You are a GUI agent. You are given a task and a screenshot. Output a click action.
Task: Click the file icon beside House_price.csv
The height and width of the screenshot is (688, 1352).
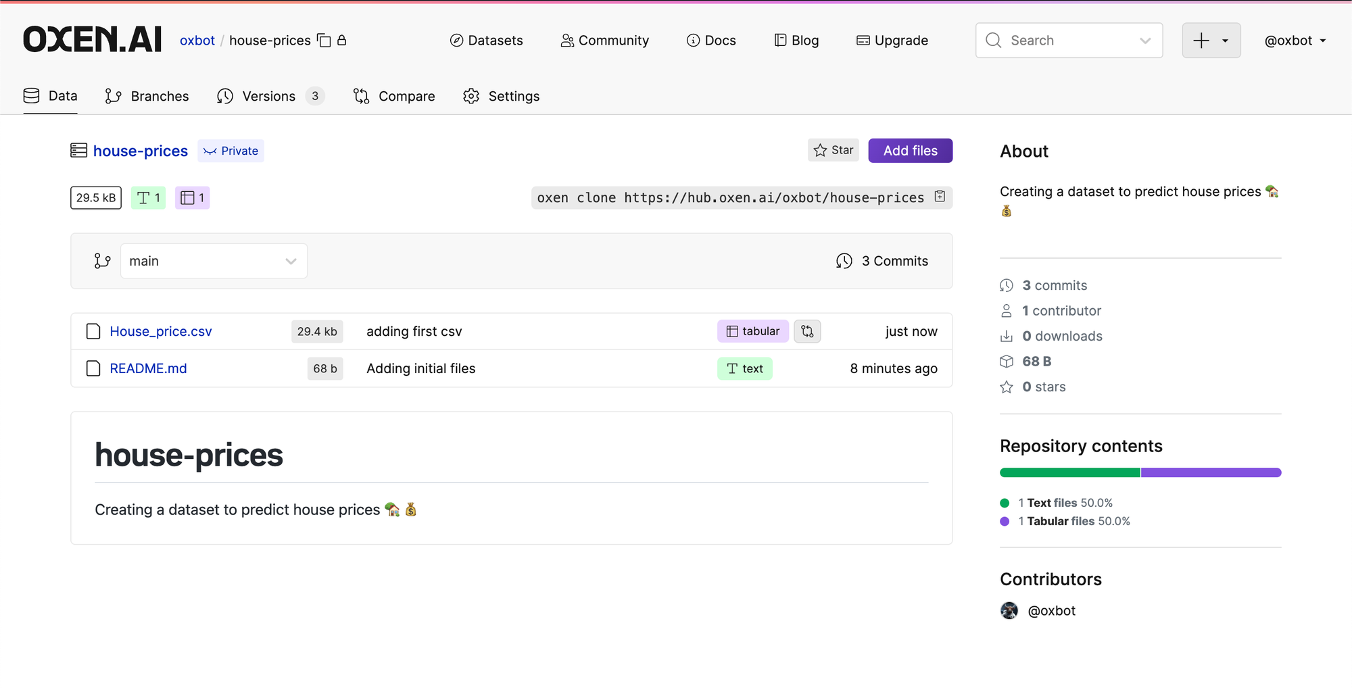coord(93,331)
